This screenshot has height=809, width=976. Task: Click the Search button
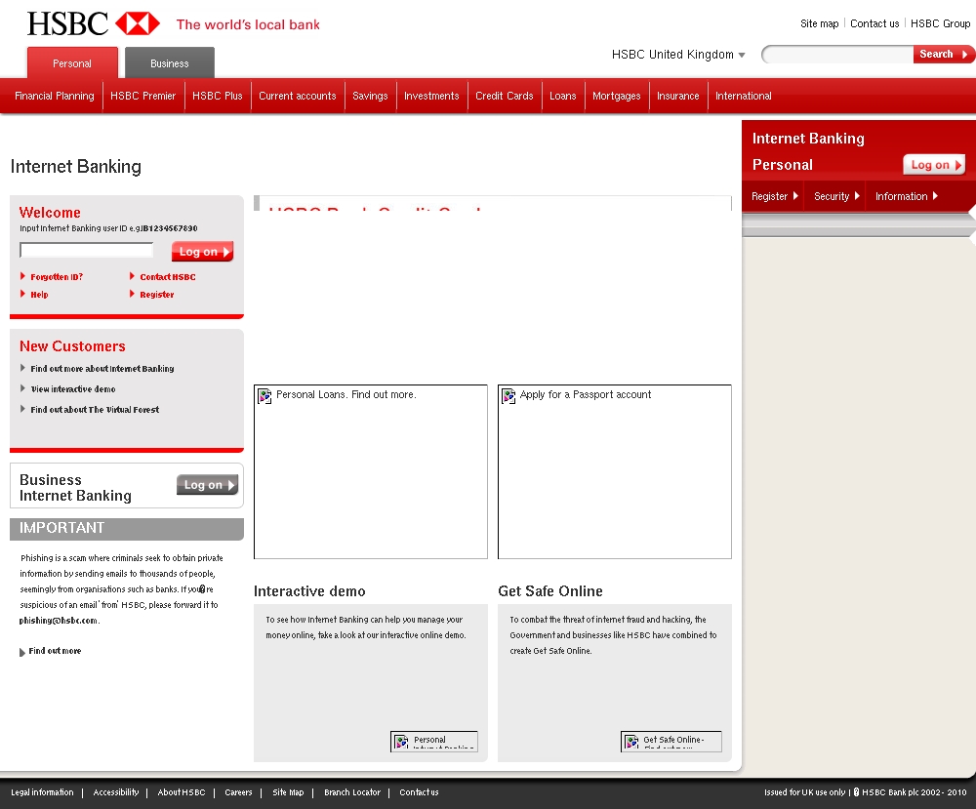943,54
